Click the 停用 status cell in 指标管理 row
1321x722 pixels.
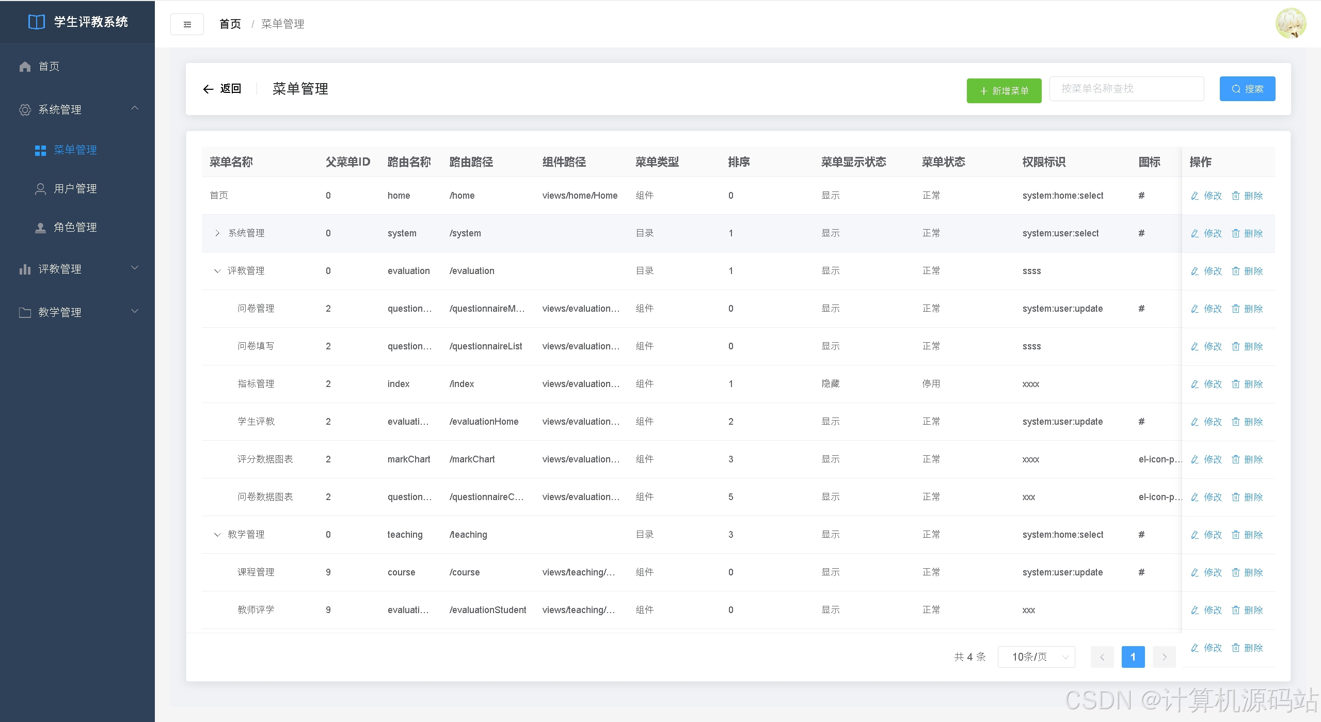[931, 384]
